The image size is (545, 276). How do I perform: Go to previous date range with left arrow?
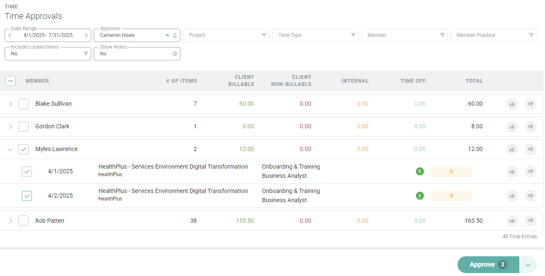pyautogui.click(x=10, y=35)
